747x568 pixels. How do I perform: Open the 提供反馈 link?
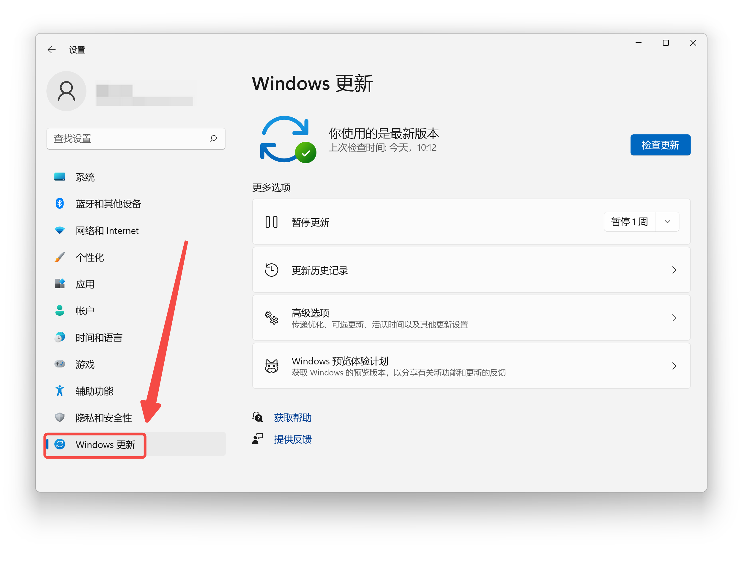click(293, 439)
